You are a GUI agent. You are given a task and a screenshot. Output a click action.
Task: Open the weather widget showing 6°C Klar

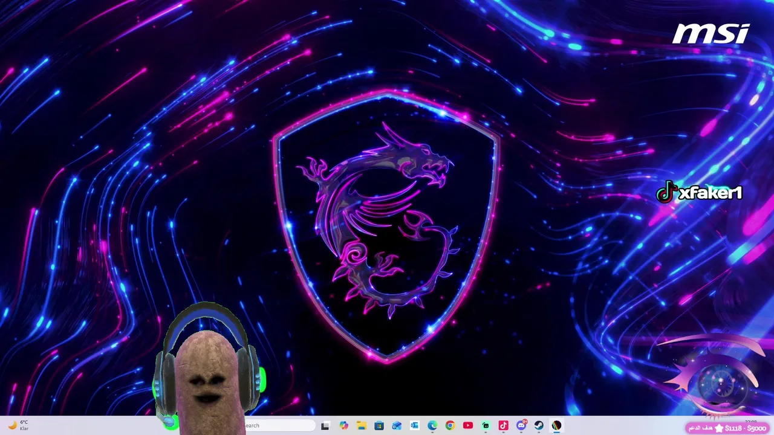18,425
